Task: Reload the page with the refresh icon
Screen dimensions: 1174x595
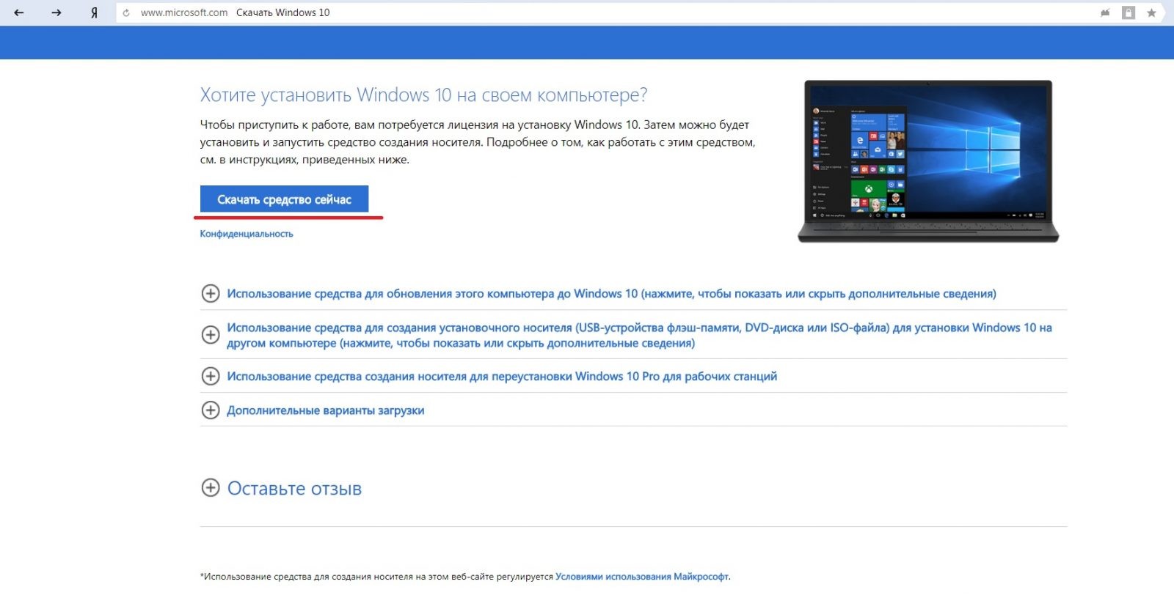Action: 126,12
